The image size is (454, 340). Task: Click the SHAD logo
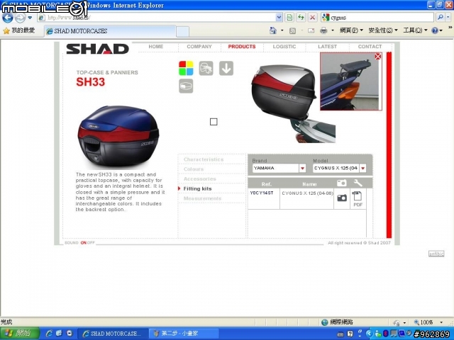[x=98, y=49]
